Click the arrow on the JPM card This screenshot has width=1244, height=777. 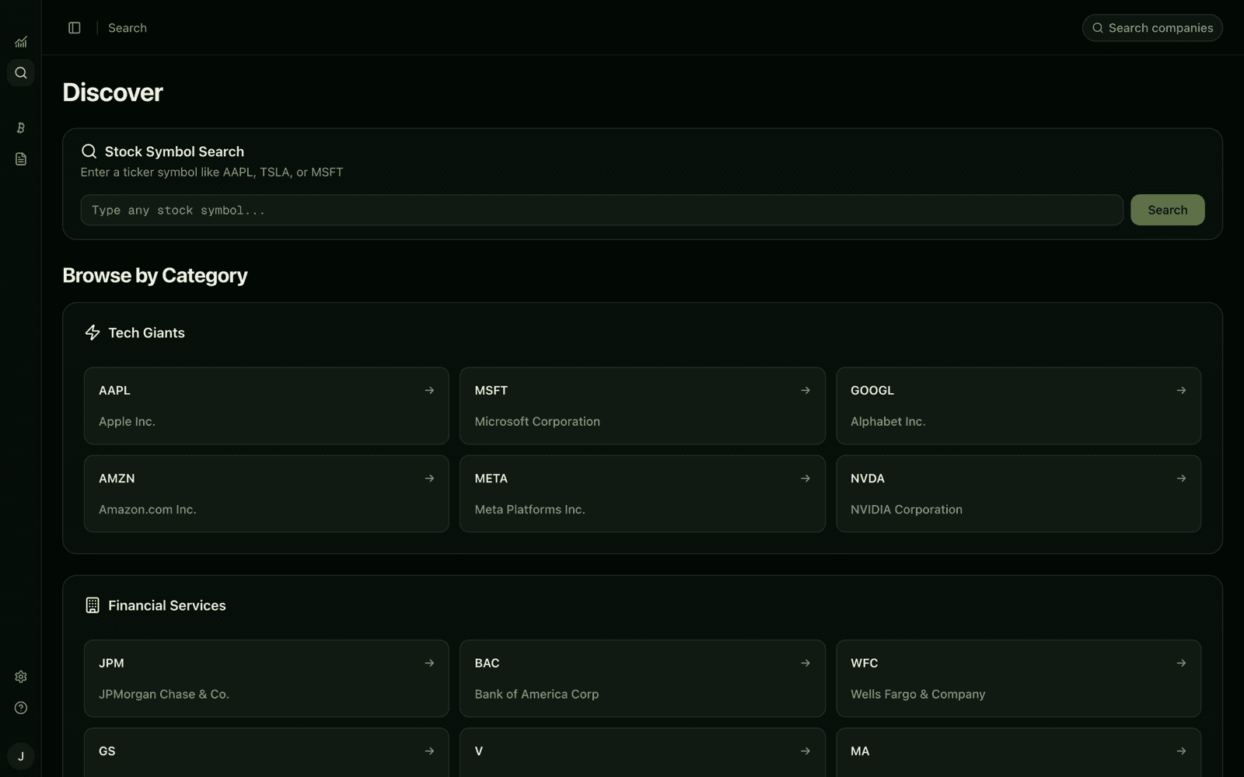(429, 663)
